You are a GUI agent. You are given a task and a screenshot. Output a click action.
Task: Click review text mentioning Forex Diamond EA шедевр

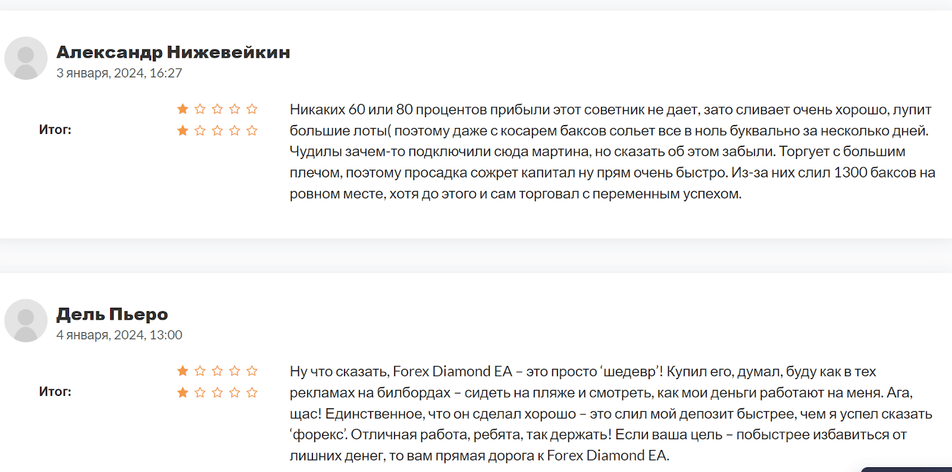611,413
